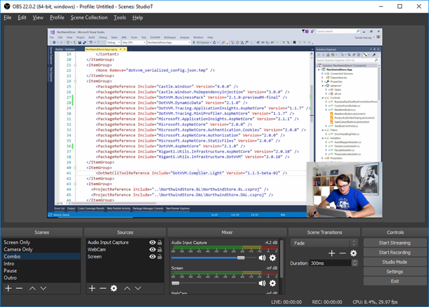
Task: Mute Audio Input Capture speaker icon
Action: pyautogui.click(x=262, y=258)
